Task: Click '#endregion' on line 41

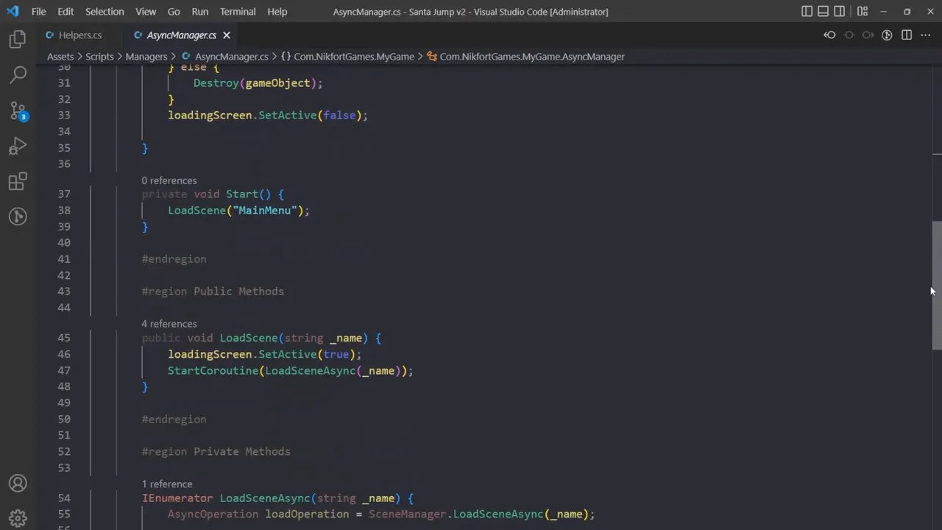Action: point(174,259)
